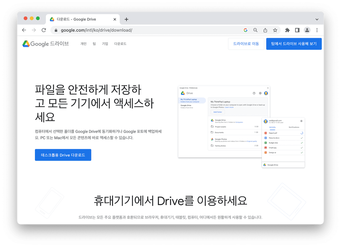Open zoom magnifier icon in address bar

255,30
